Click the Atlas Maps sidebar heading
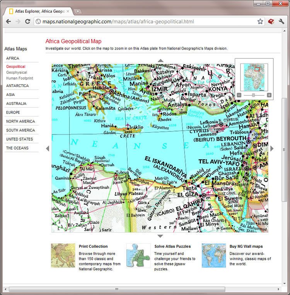290x295 pixels. (x=15, y=49)
